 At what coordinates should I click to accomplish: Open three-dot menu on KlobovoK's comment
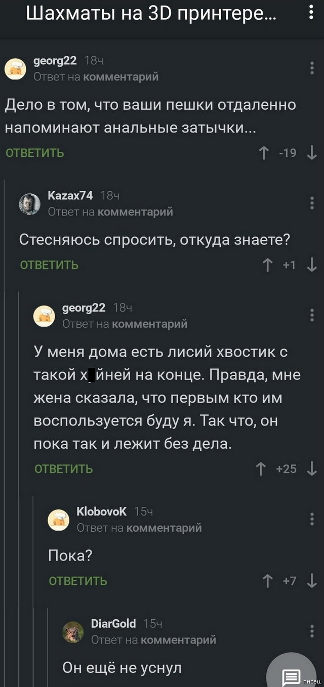click(312, 519)
